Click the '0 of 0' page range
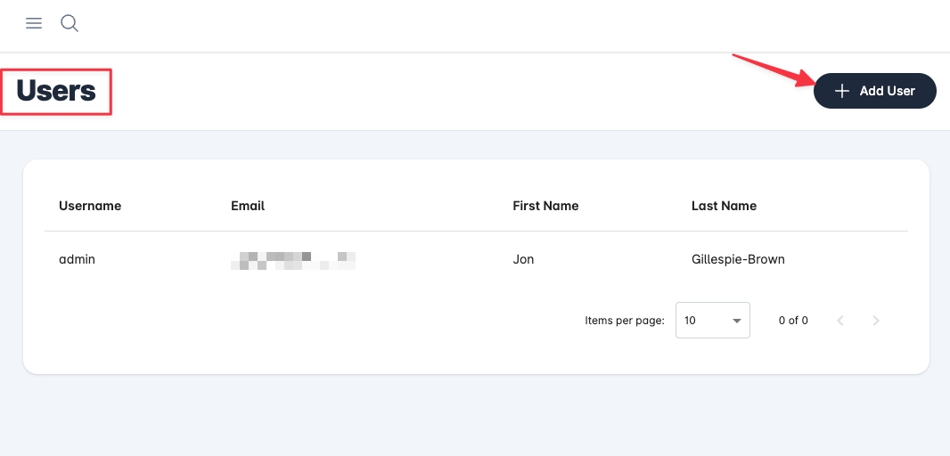The height and width of the screenshot is (456, 950). 793,321
